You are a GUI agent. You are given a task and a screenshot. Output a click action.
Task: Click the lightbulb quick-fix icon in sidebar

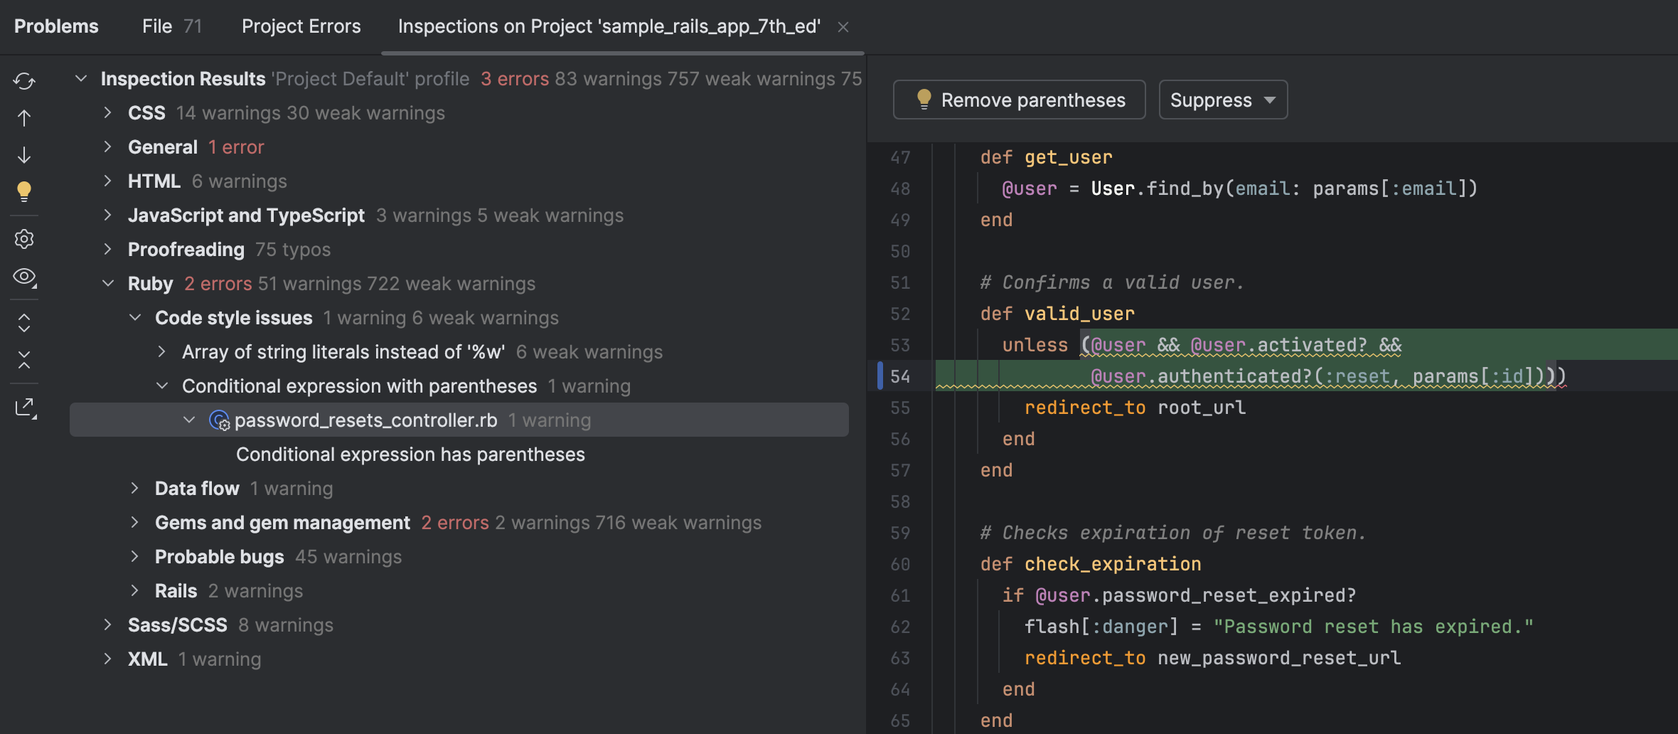tap(24, 191)
